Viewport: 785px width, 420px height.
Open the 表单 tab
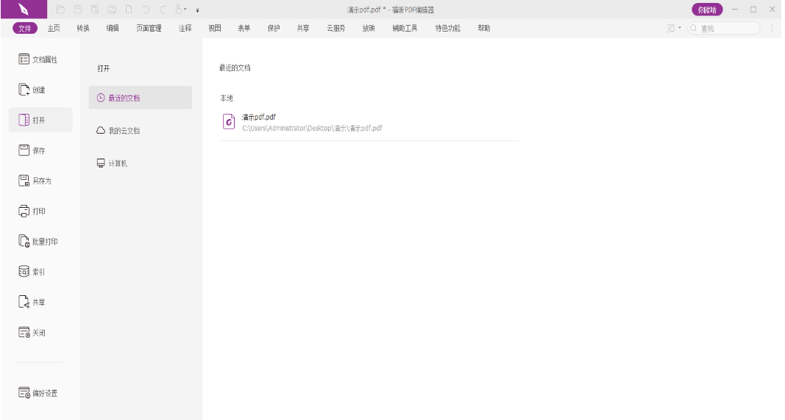[x=244, y=29]
